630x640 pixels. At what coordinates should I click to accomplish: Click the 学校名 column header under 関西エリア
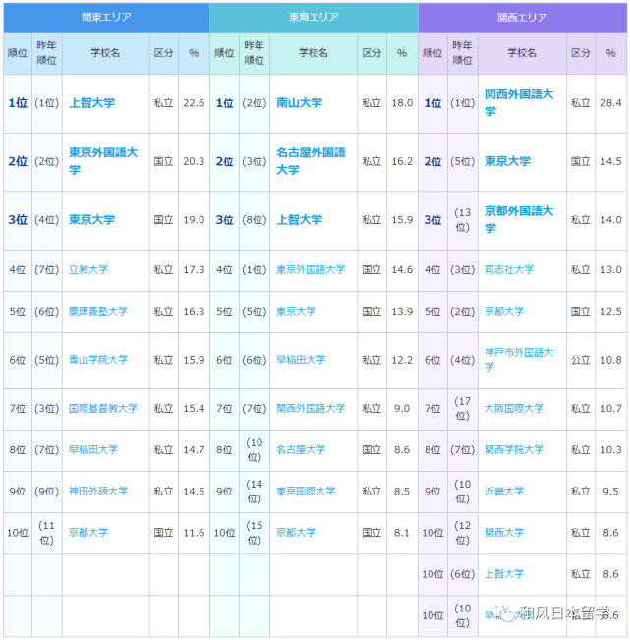pos(522,53)
